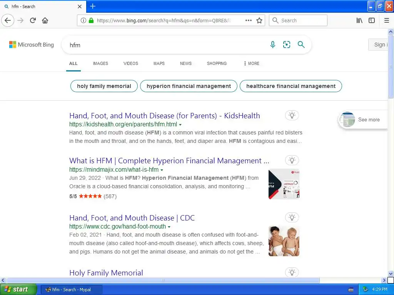Screen dimensions: 394x295
Task: Close the hfm - Search tab
Action: click(x=80, y=7)
